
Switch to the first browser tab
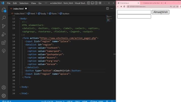[128, 3]
